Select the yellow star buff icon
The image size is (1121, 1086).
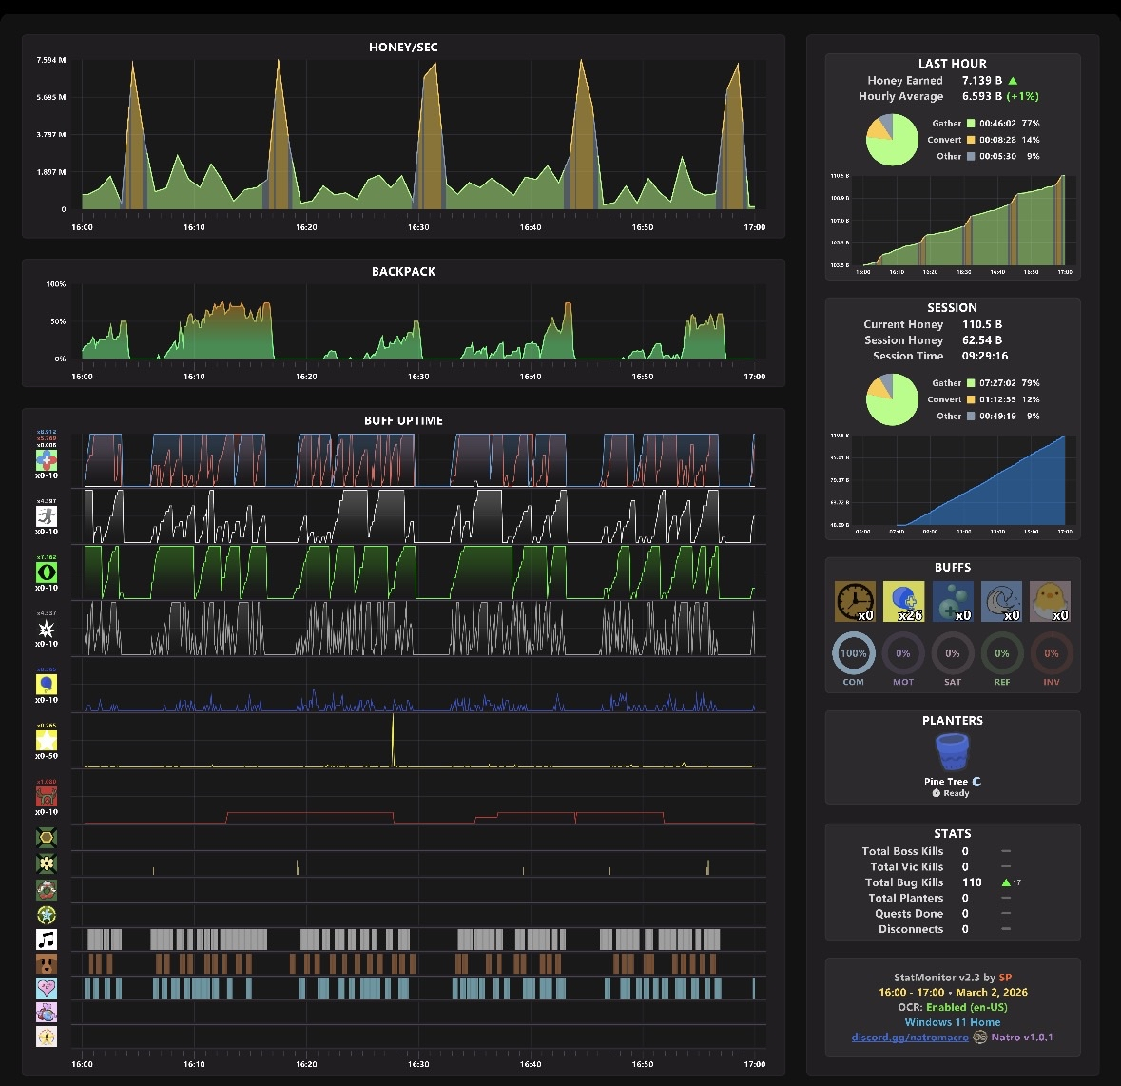[x=47, y=740]
